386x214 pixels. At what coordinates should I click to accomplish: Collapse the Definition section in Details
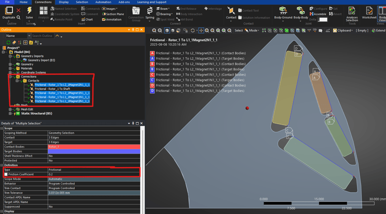click(2, 165)
